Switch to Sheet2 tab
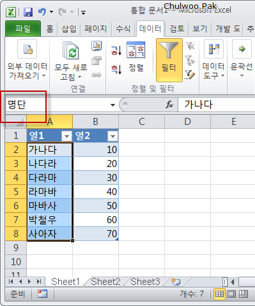The image size is (255, 306). [105, 282]
